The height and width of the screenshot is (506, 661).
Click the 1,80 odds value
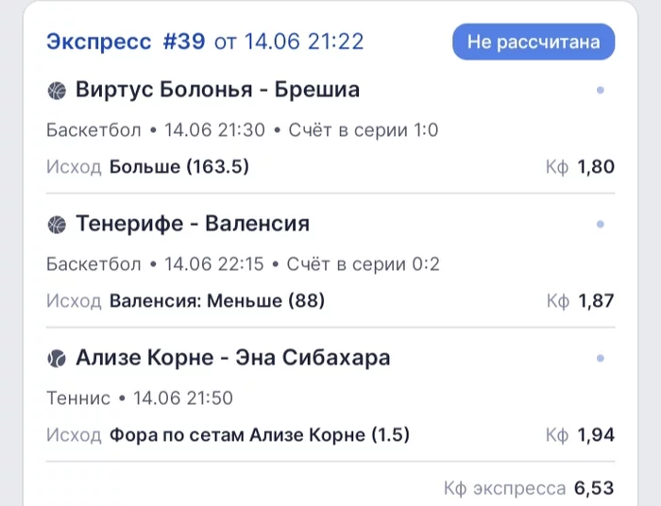point(596,167)
